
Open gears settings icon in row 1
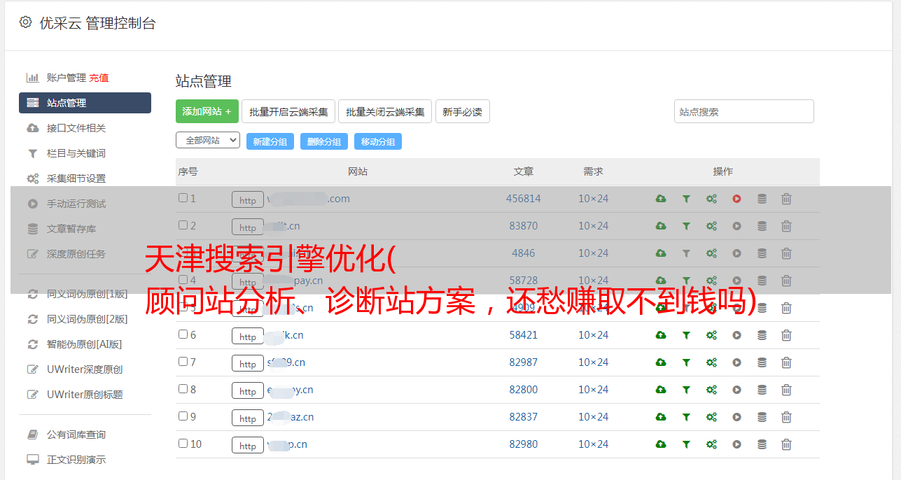(711, 199)
